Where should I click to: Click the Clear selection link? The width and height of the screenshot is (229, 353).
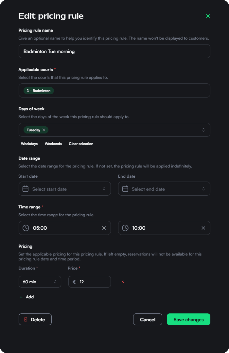(81, 144)
